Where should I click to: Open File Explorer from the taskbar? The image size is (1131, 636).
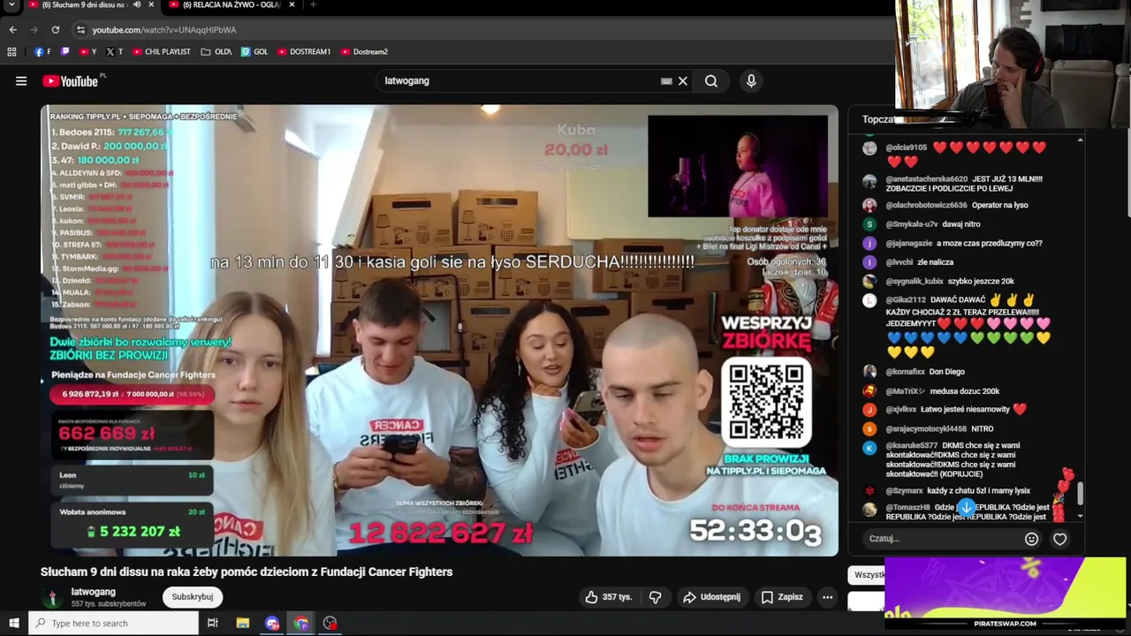point(242,624)
